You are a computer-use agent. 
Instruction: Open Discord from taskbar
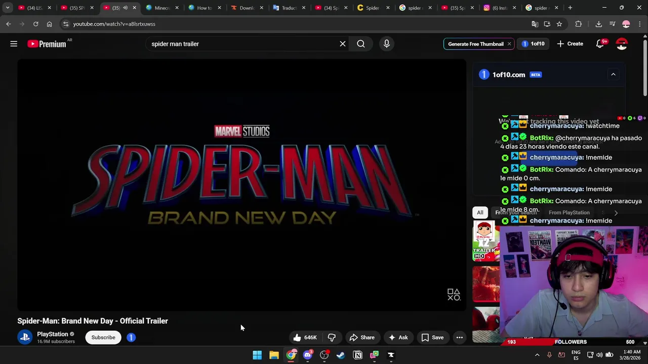(307, 355)
